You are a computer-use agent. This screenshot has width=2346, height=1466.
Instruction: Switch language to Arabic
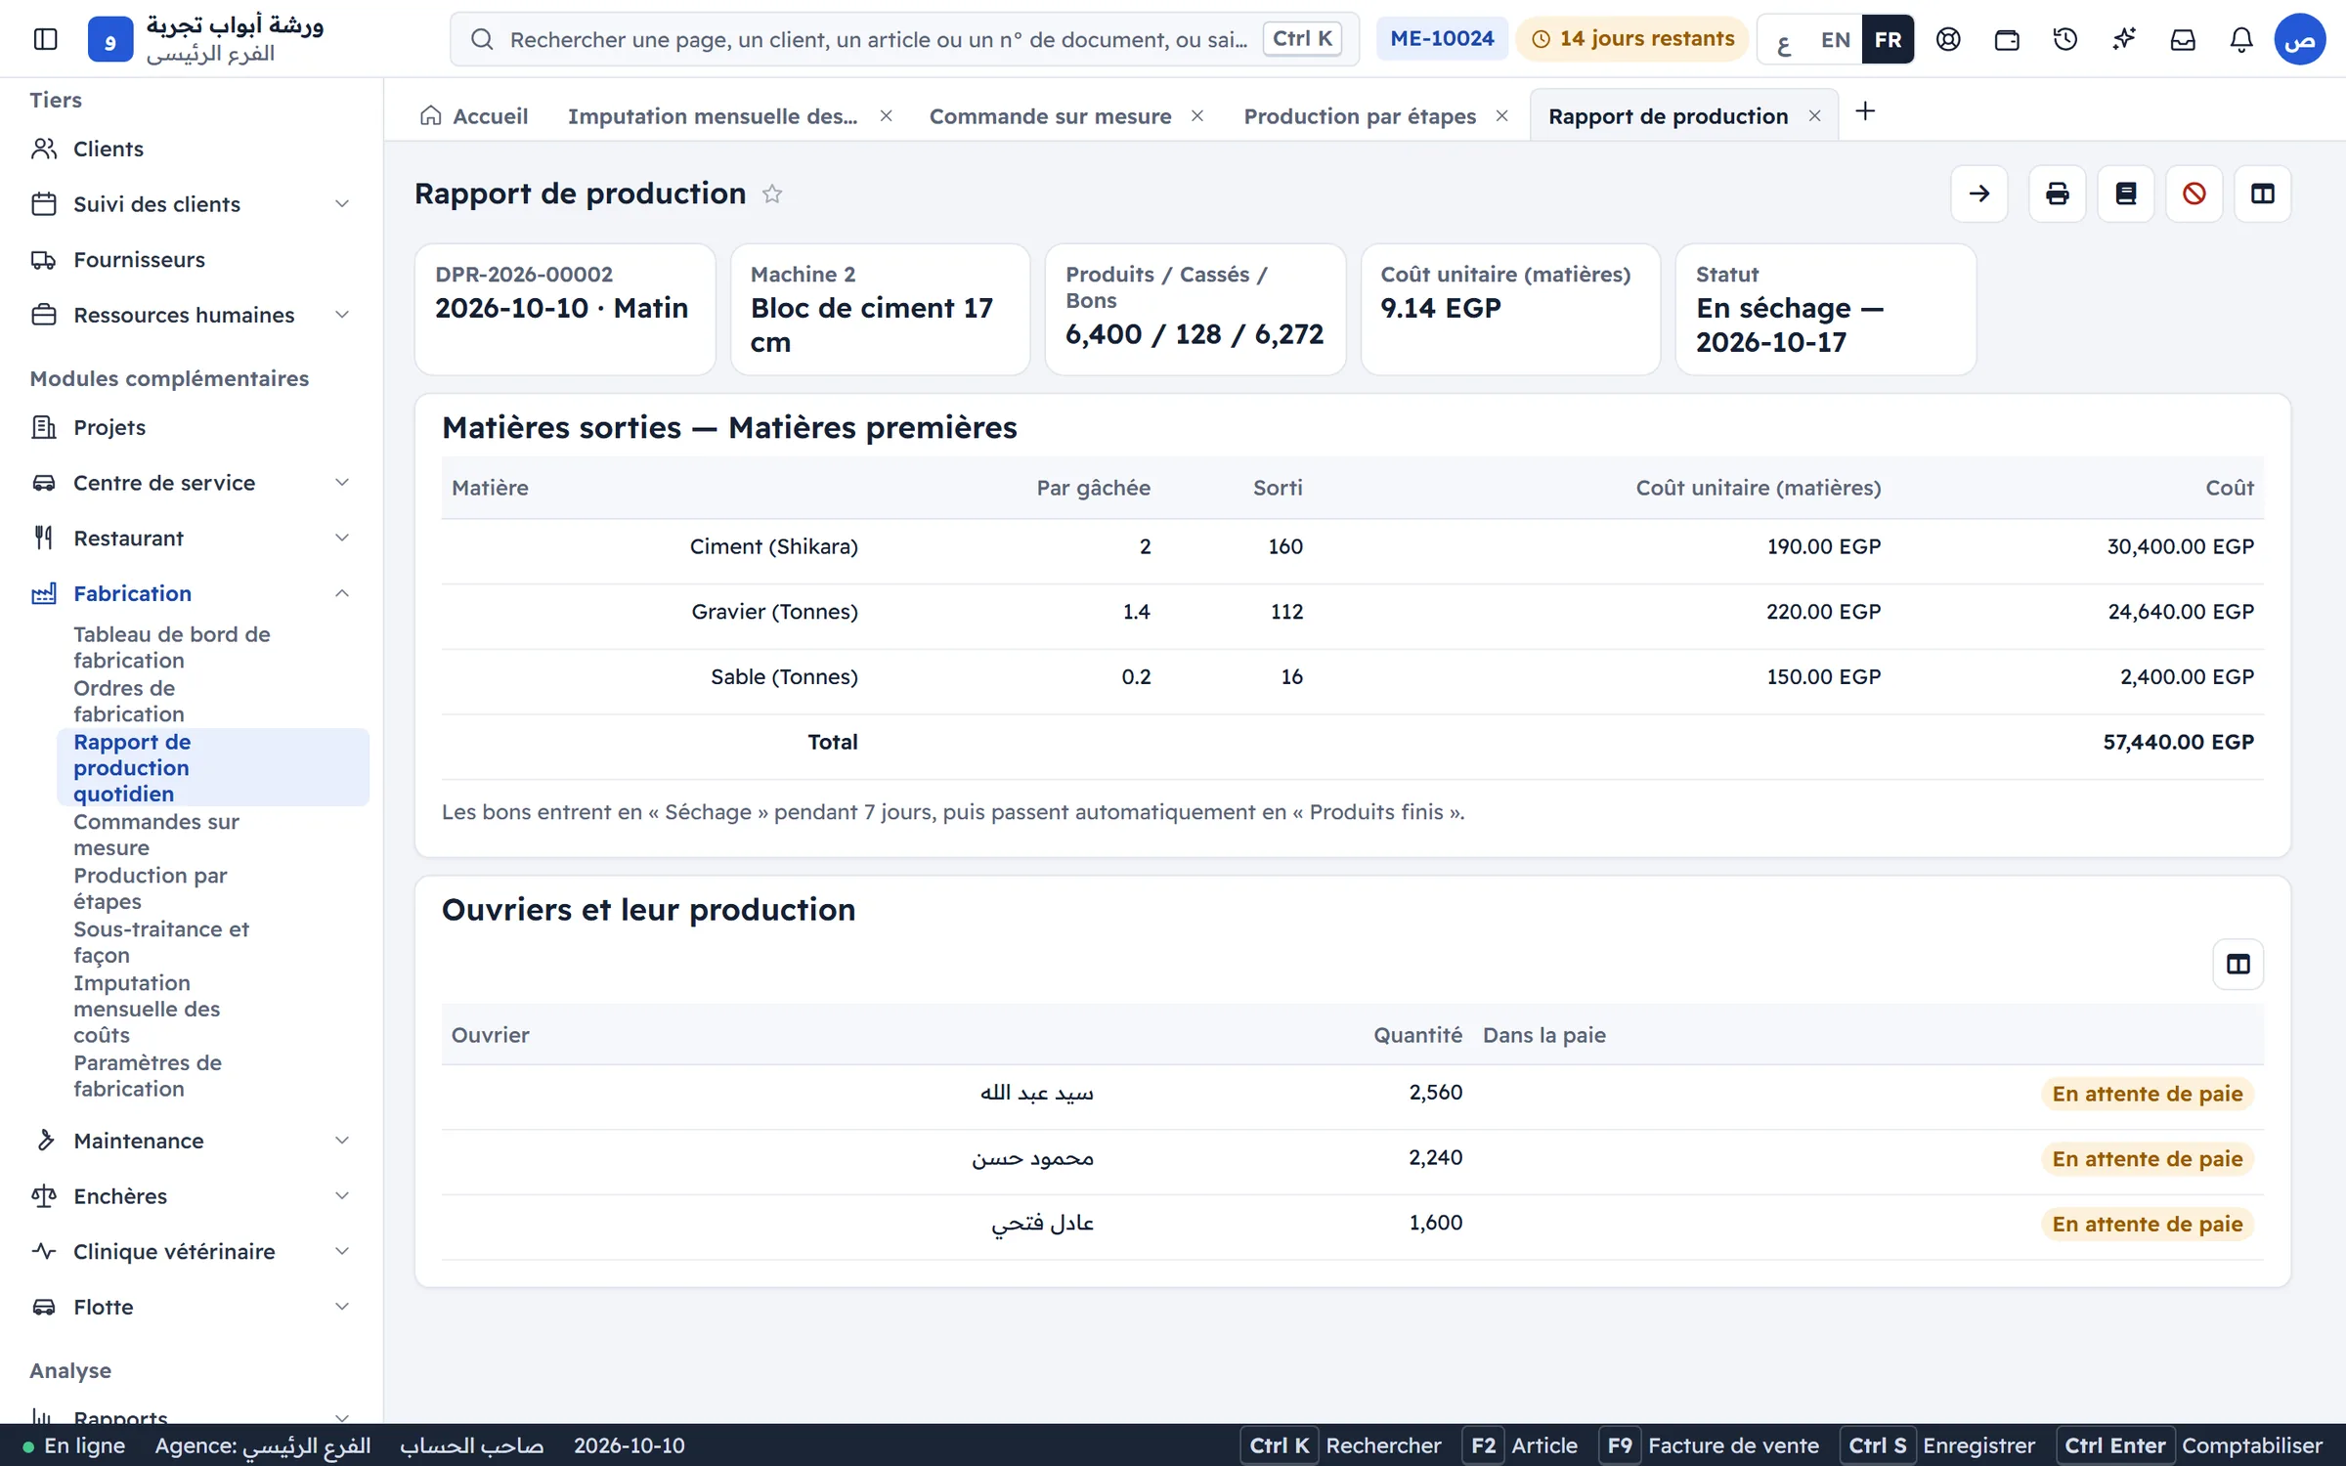pos(1784,40)
